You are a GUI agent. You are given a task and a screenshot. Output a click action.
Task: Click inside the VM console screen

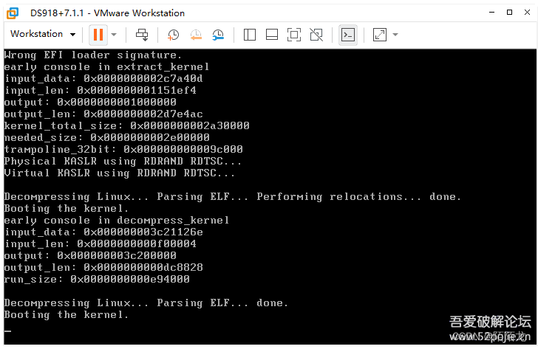point(270,196)
